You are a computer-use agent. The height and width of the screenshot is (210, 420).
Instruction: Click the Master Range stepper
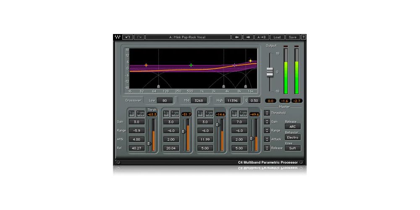tap(267, 131)
